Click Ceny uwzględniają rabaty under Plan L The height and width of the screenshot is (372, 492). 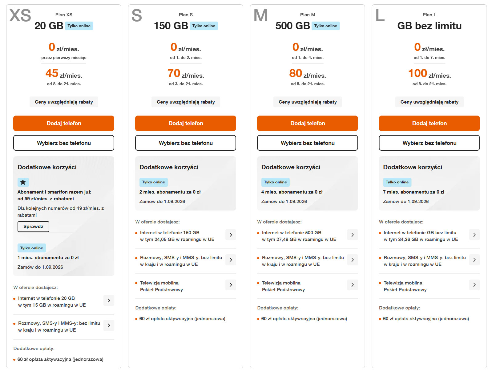click(x=429, y=102)
